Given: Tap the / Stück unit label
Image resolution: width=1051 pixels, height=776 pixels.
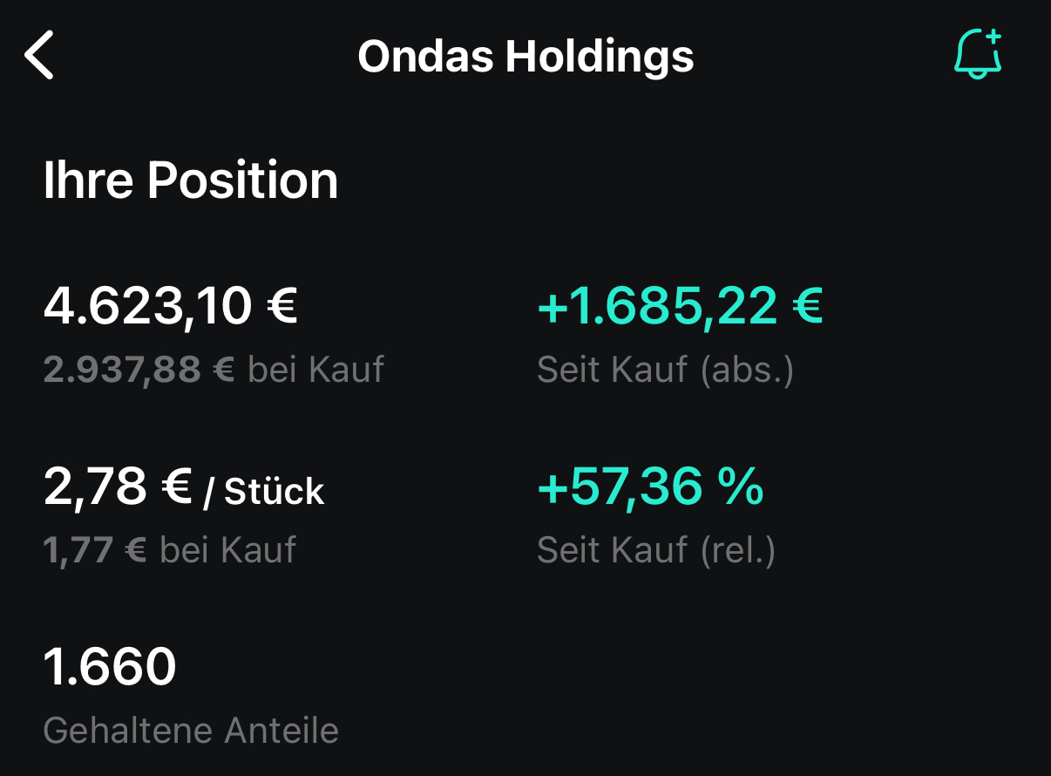Looking at the screenshot, I should click(263, 492).
